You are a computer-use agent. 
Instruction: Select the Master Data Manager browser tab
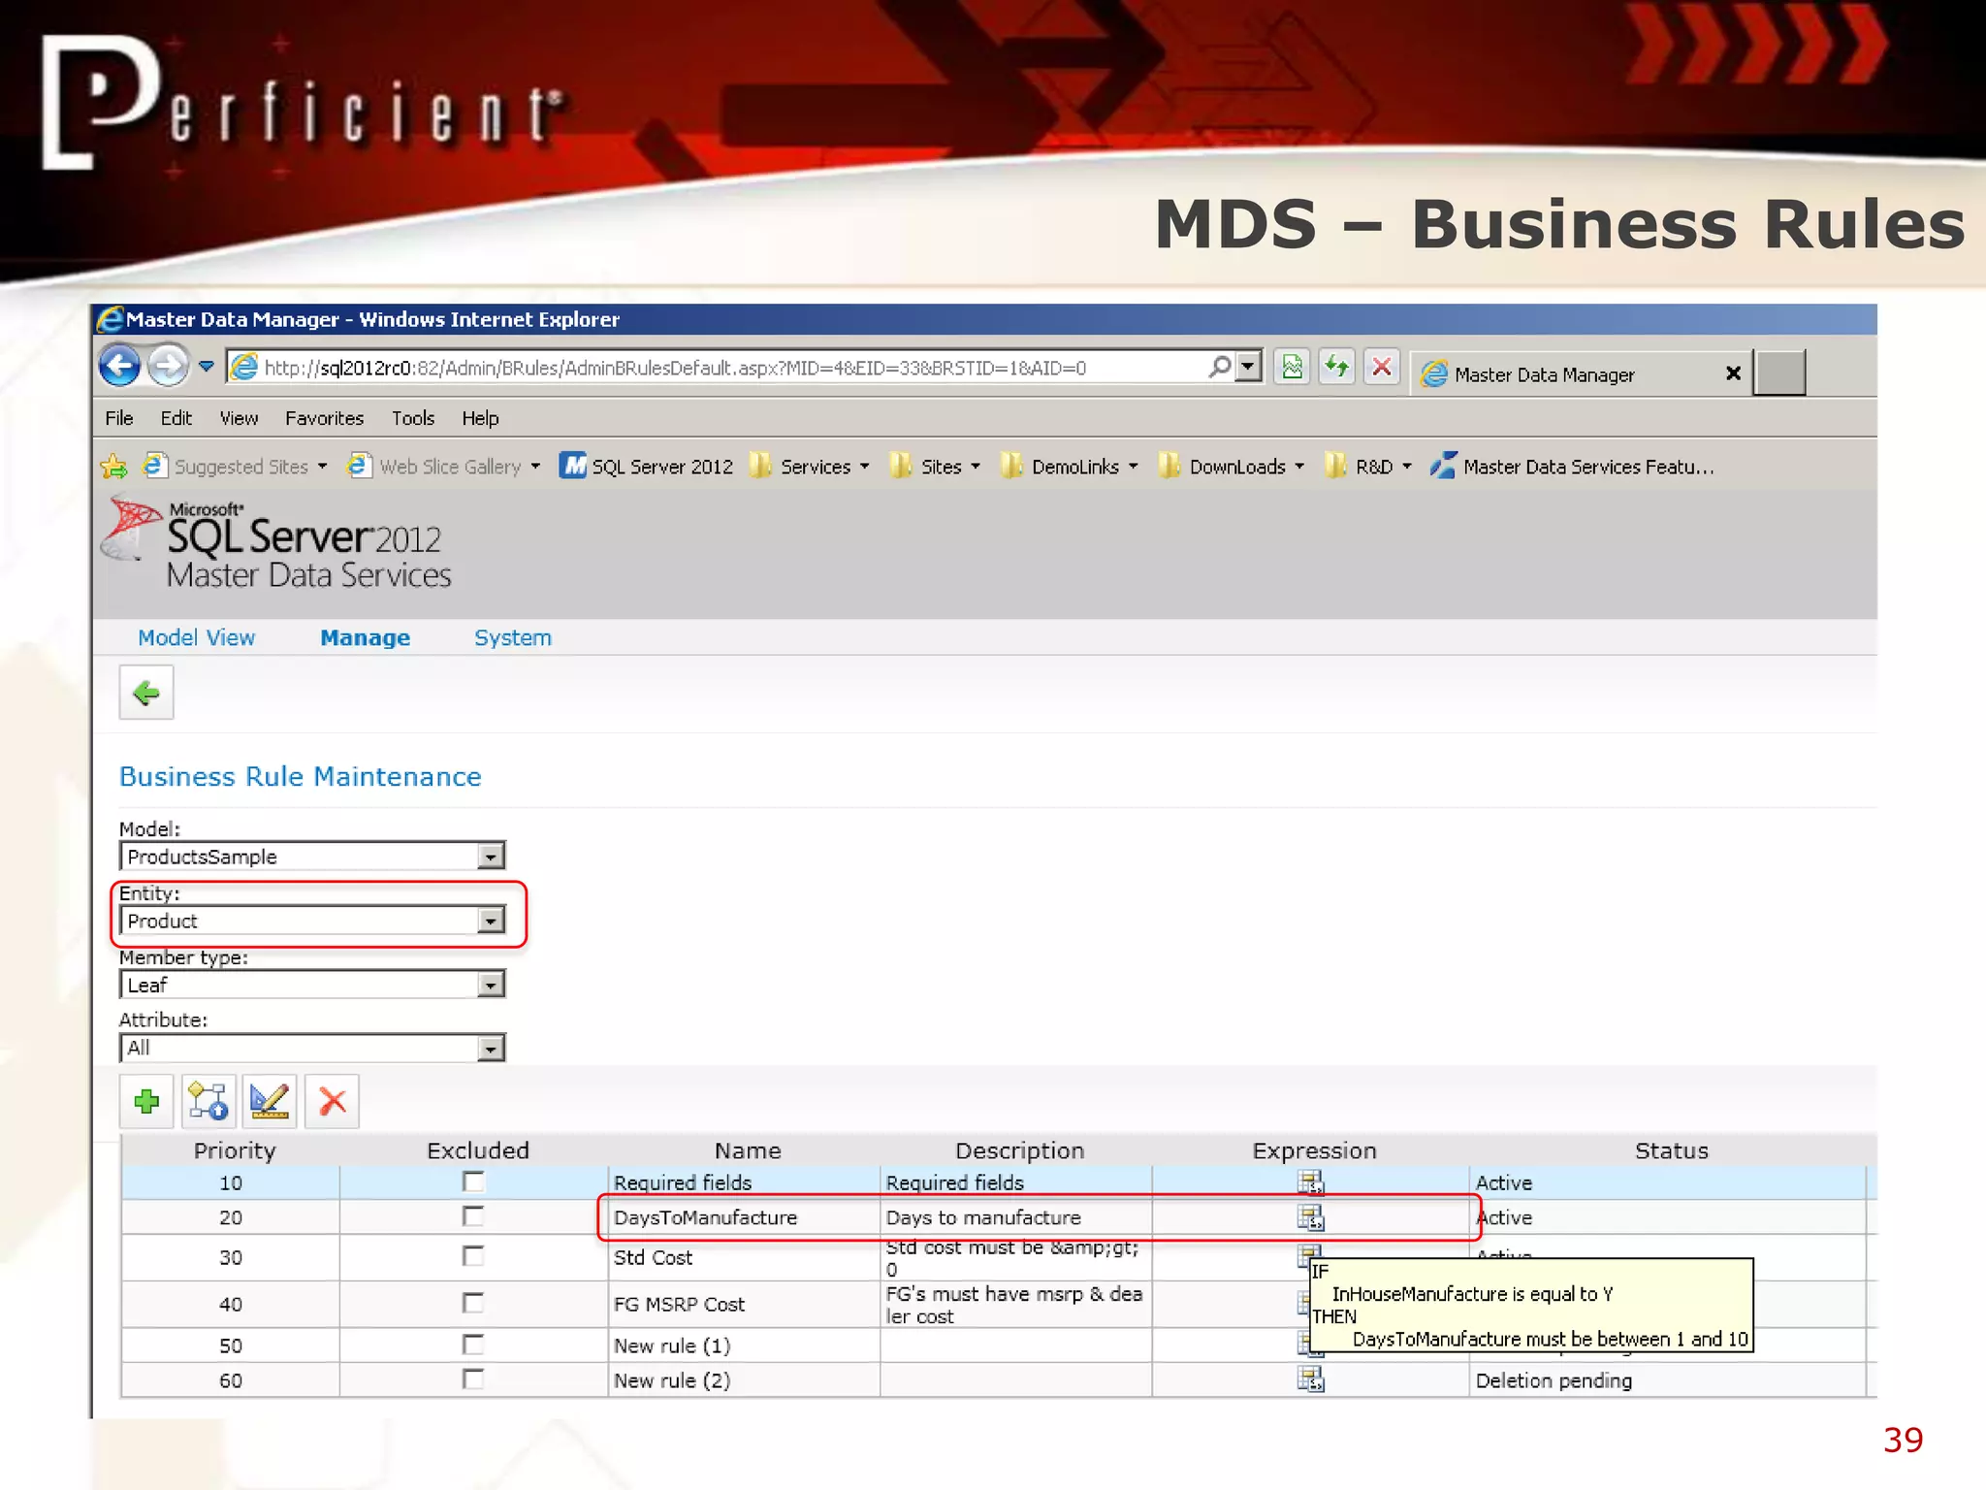[x=1580, y=373]
